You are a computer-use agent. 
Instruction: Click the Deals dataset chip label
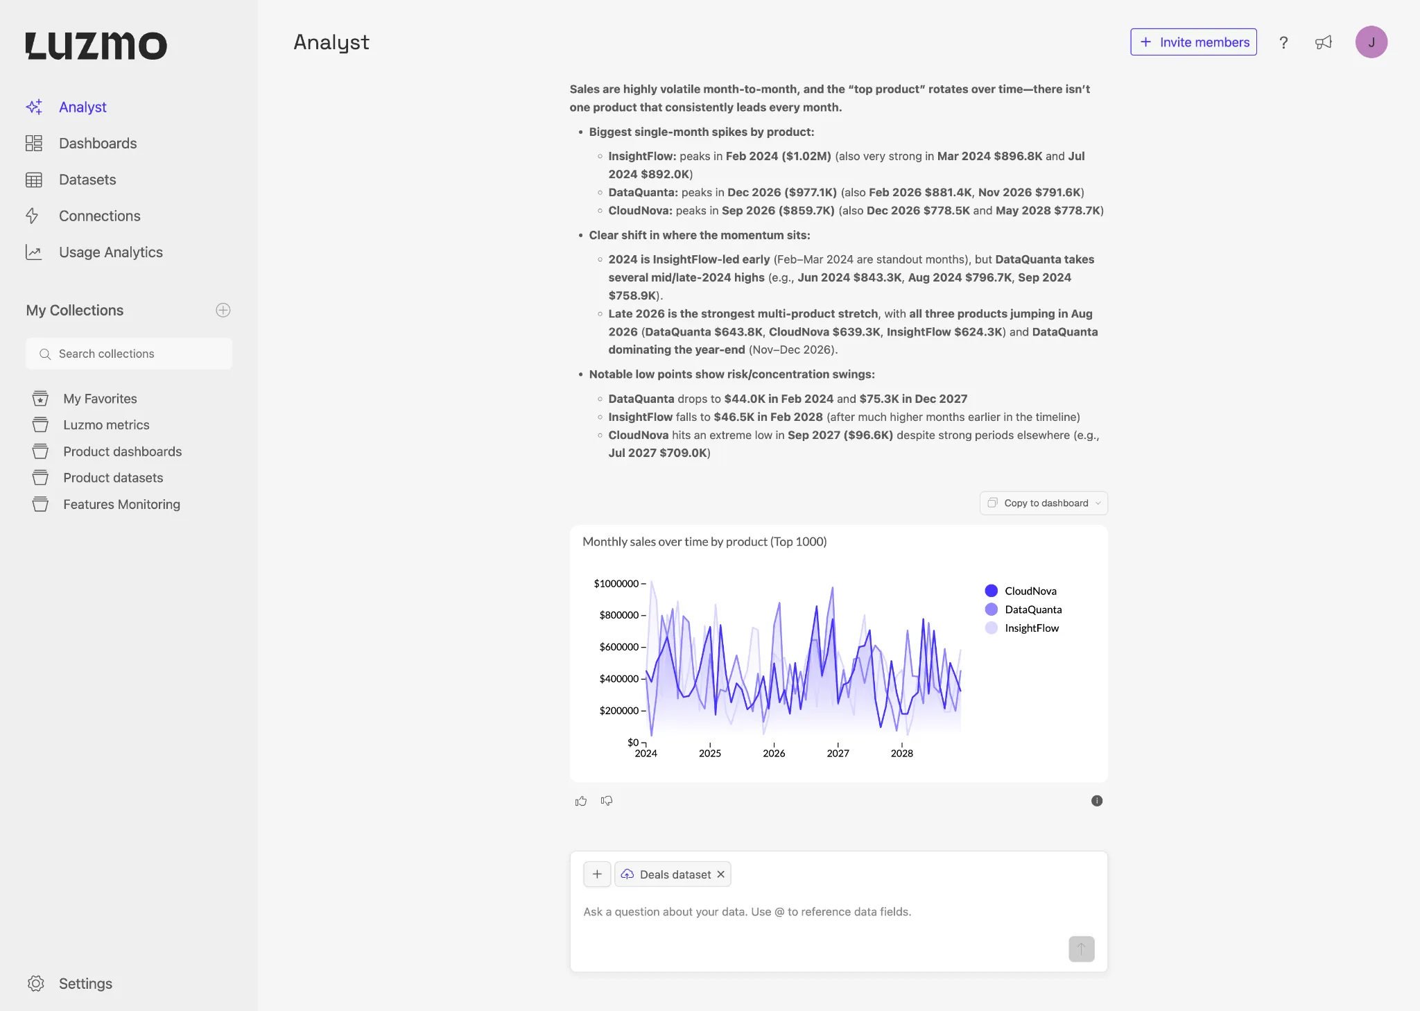pyautogui.click(x=675, y=874)
